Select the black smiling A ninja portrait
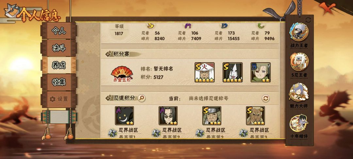The image size is (353, 159). click(124, 116)
